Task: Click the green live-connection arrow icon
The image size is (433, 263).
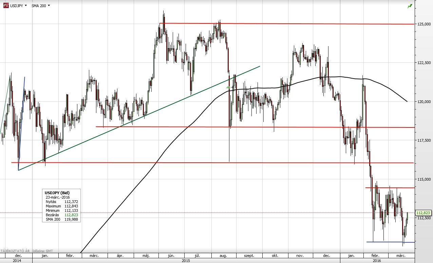Action: pyautogui.click(x=410, y=6)
